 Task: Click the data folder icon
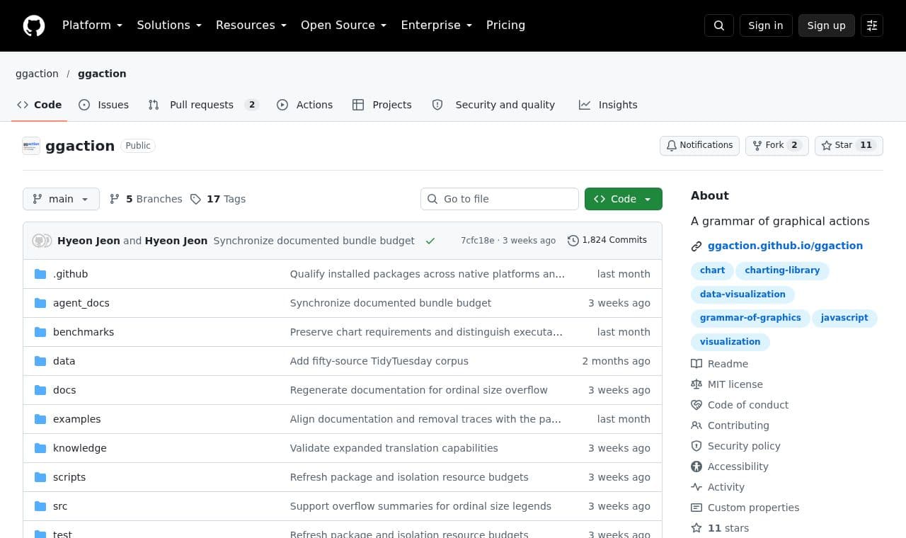(40, 361)
